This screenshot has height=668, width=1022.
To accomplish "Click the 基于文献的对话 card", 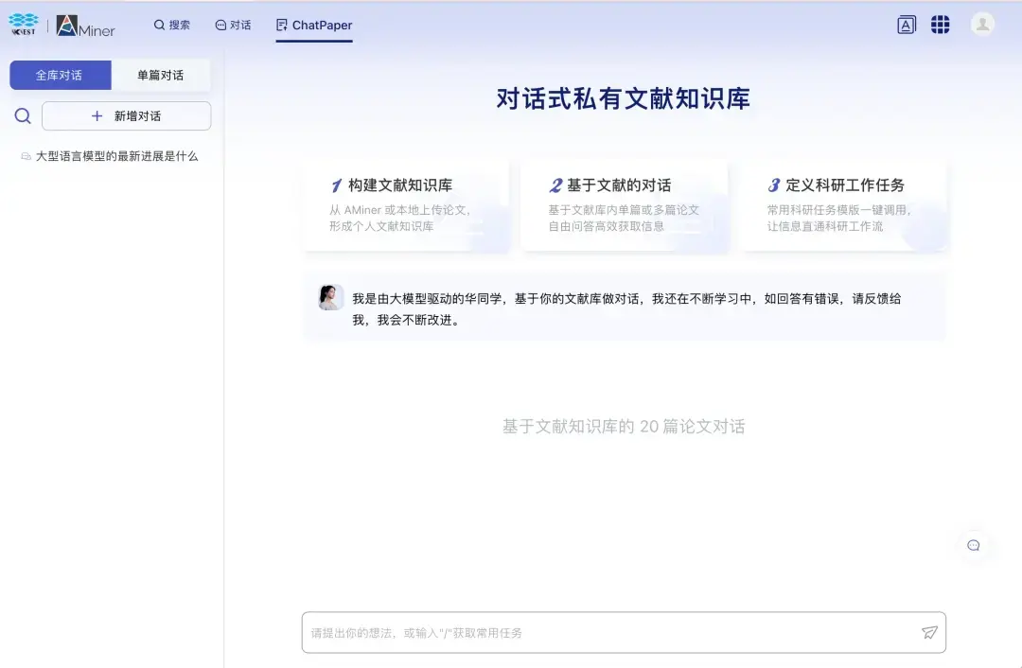I will pos(625,205).
